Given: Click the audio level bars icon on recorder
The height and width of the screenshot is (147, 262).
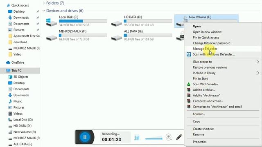Looking at the screenshot, I should coord(137,138).
